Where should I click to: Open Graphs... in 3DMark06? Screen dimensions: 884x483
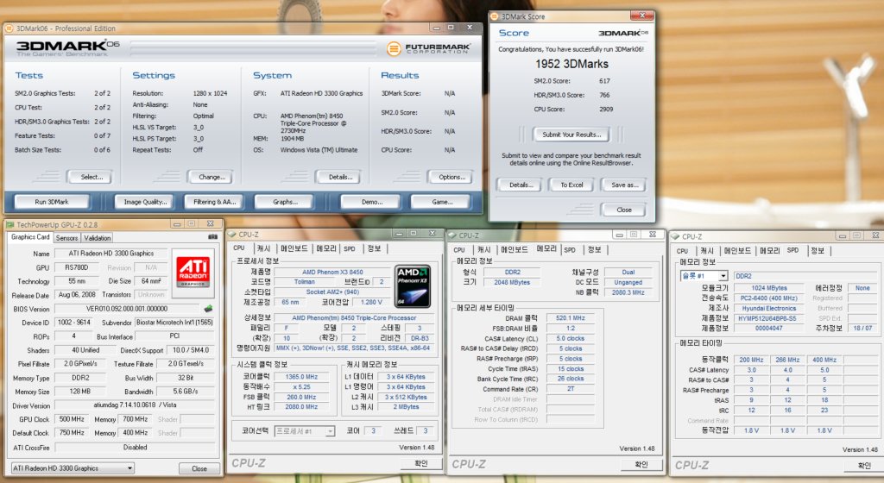[x=285, y=202]
